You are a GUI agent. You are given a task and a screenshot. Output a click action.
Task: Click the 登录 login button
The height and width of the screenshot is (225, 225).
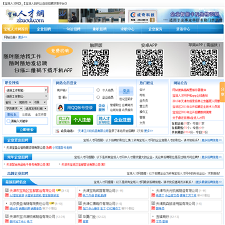126,91
